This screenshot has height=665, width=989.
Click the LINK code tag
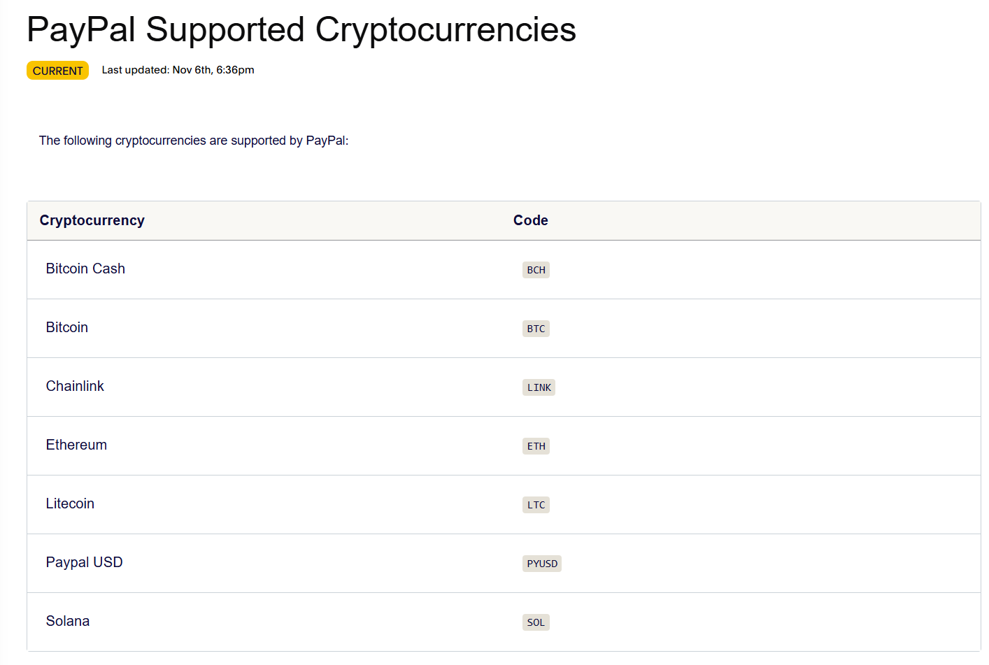coord(539,387)
